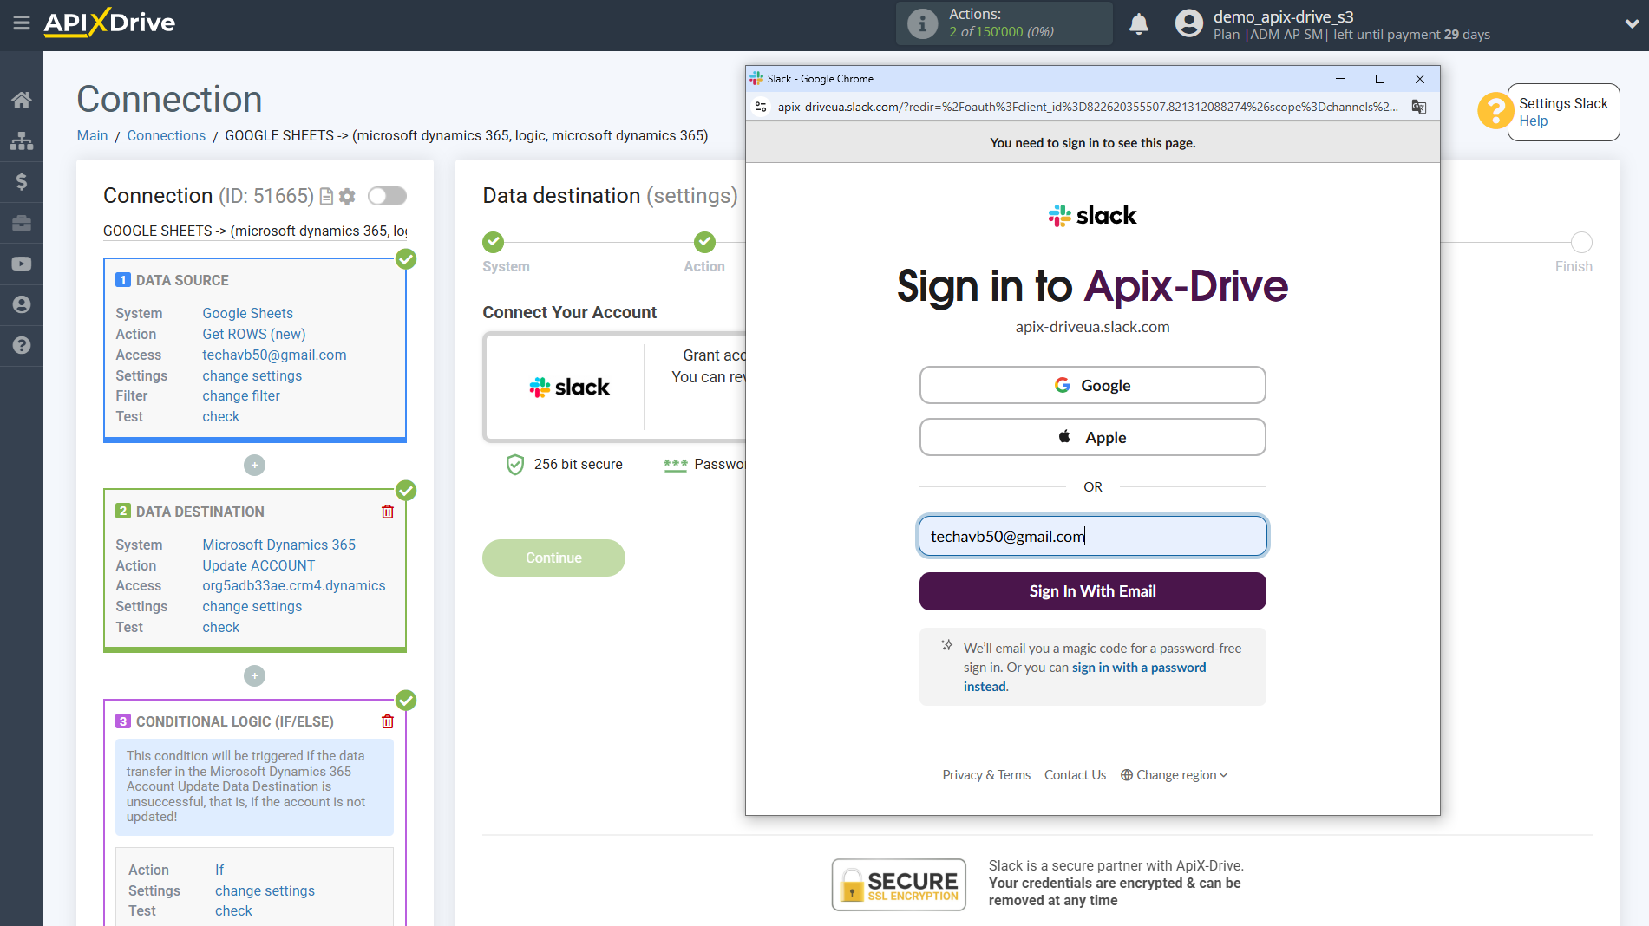Click the Finish step marker
This screenshot has height=926, width=1649.
(1581, 242)
